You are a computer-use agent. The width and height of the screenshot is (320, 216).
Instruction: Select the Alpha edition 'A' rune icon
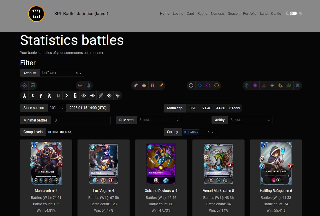pos(24,95)
